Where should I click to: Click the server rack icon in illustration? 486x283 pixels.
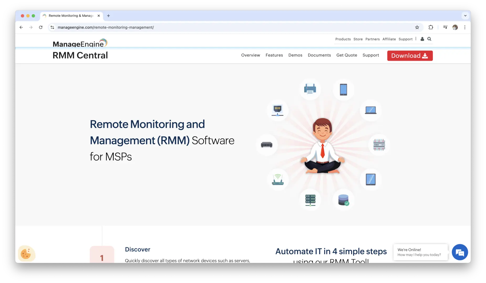click(310, 200)
